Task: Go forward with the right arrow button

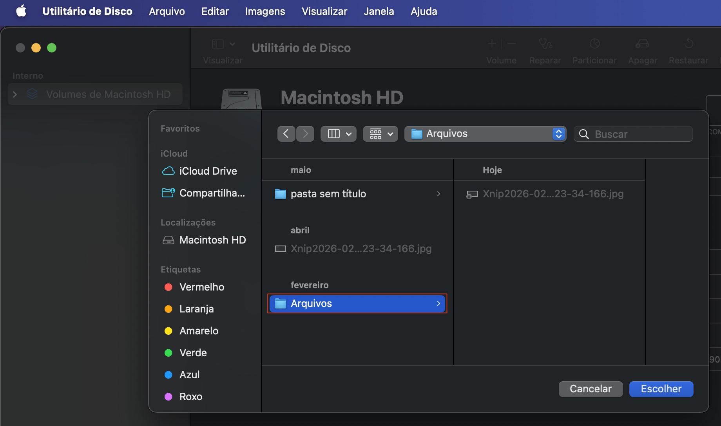Action: pos(305,134)
